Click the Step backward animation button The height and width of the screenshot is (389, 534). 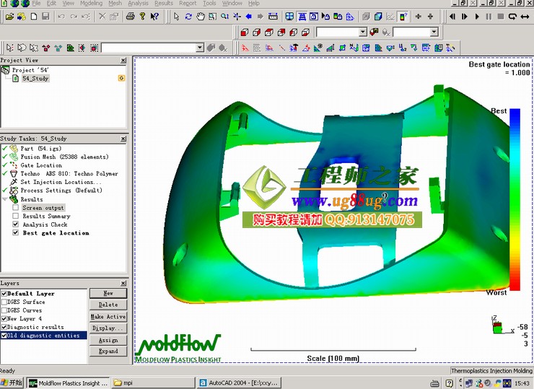pyautogui.click(x=452, y=17)
